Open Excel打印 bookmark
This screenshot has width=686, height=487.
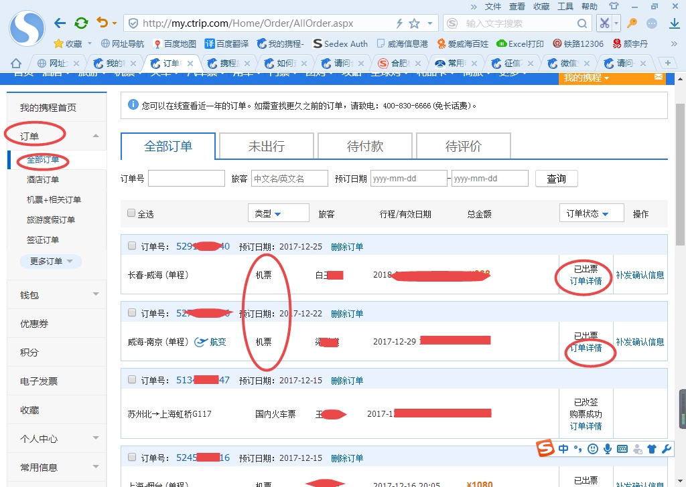(520, 43)
